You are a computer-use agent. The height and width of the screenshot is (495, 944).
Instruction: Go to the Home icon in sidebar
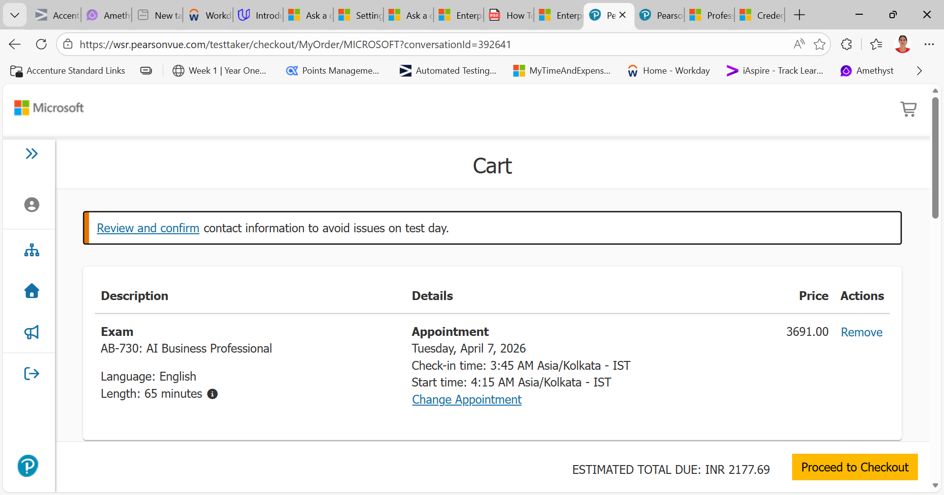[x=32, y=291]
